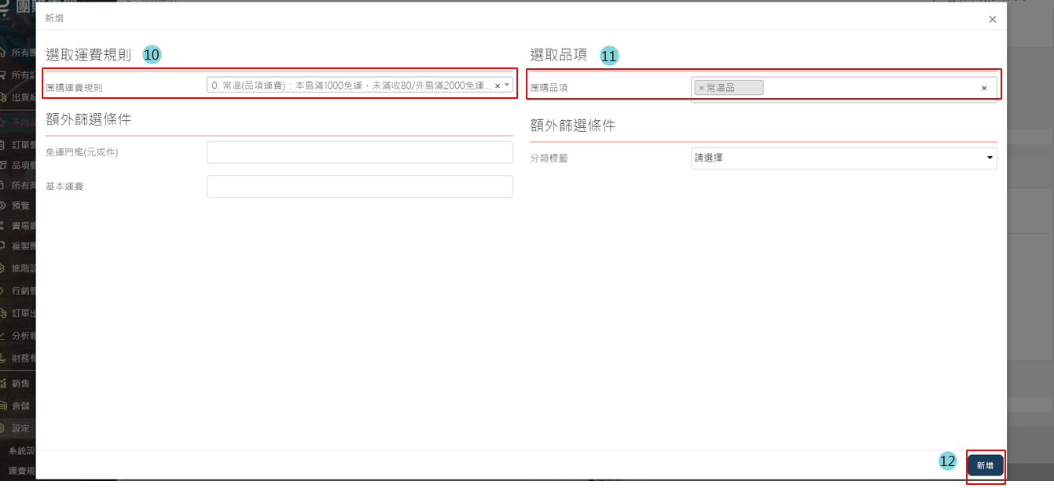The height and width of the screenshot is (488, 1054).
Task: Select the 系統設定 submenu item
Action: click(x=21, y=451)
